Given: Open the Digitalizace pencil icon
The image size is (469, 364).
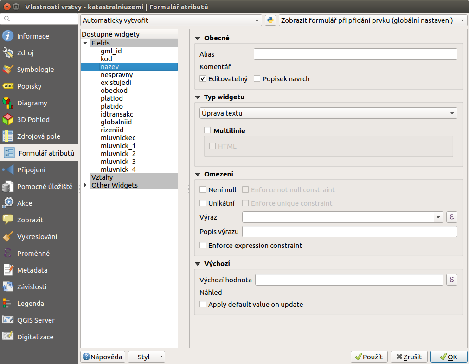Looking at the screenshot, I should [8, 337].
